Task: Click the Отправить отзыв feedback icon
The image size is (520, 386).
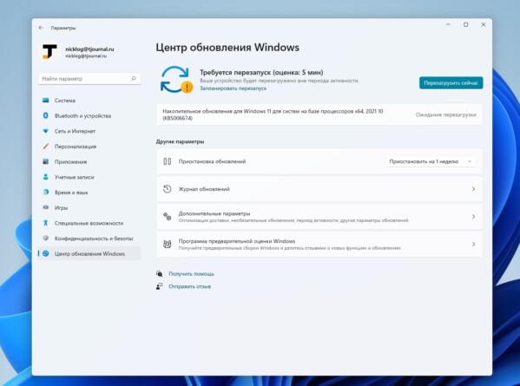Action: pyautogui.click(x=160, y=286)
